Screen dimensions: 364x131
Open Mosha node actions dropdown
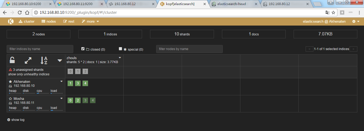tap(62, 99)
